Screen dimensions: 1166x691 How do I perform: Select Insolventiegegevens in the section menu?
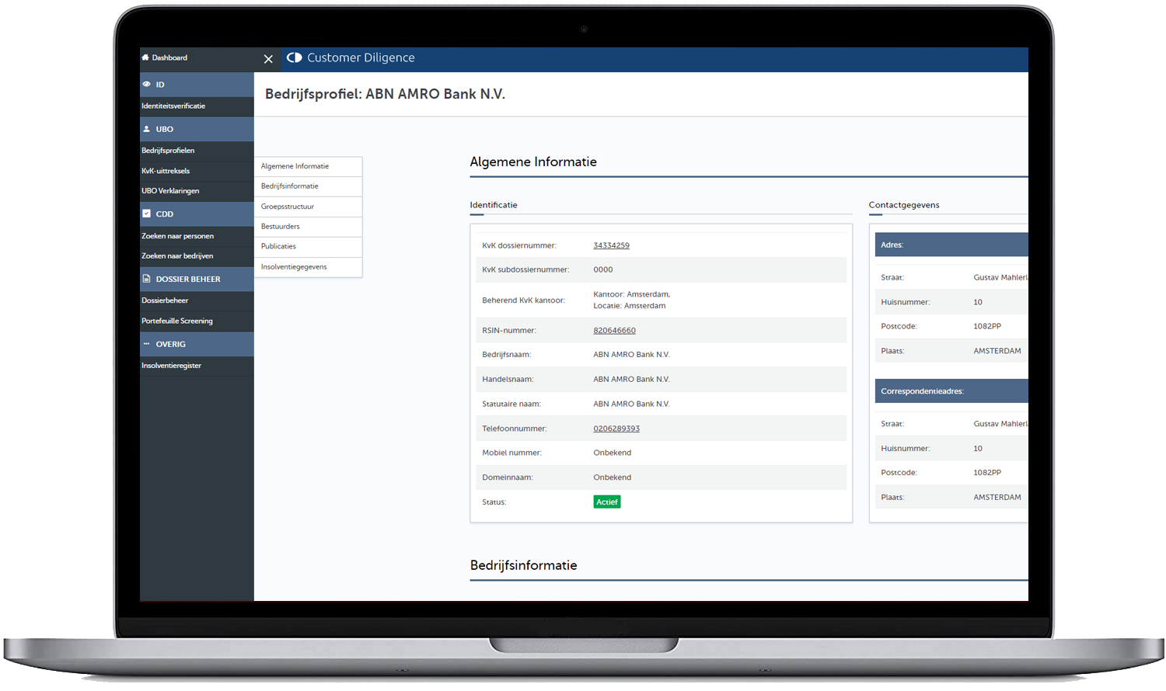point(294,267)
